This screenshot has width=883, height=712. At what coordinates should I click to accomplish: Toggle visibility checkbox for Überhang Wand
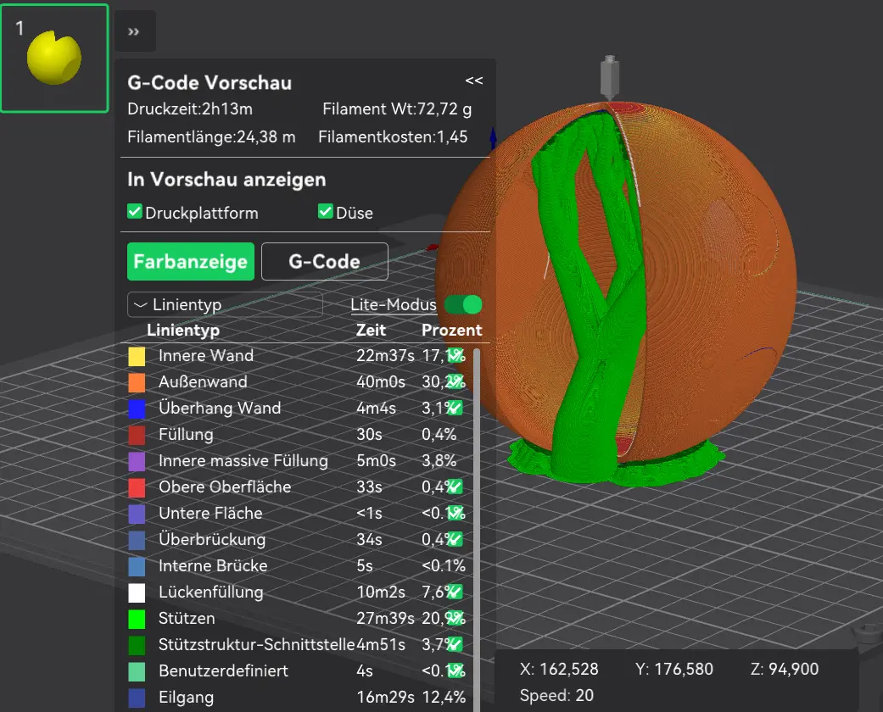[455, 408]
